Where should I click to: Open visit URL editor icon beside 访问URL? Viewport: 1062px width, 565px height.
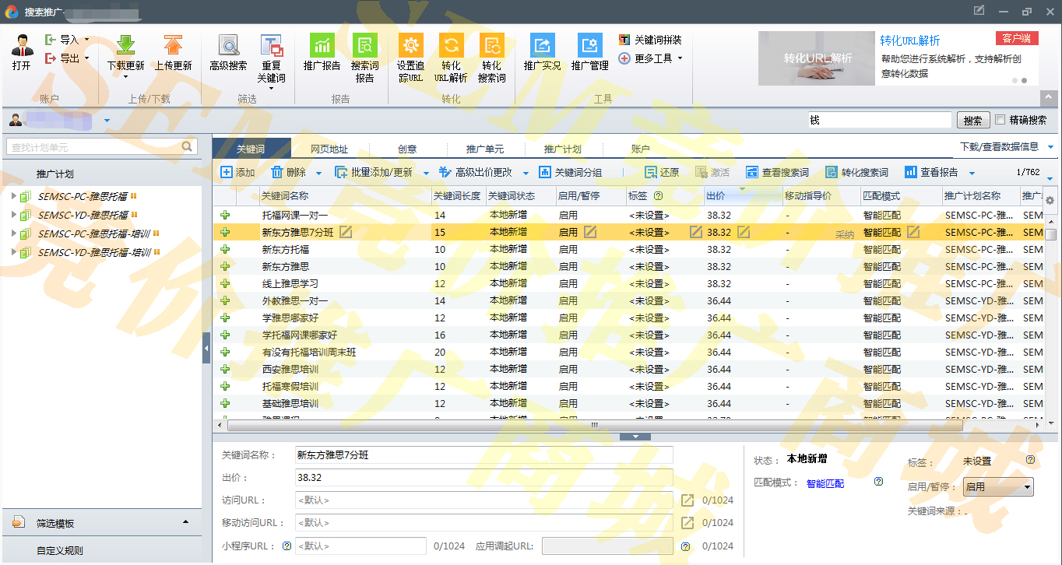(x=687, y=500)
